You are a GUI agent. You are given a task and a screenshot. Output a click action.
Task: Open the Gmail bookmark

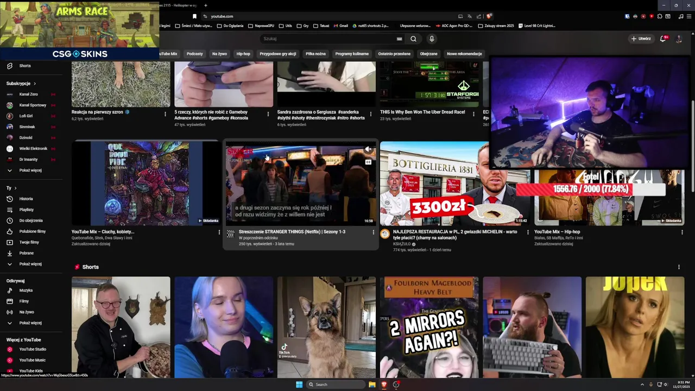tap(341, 26)
